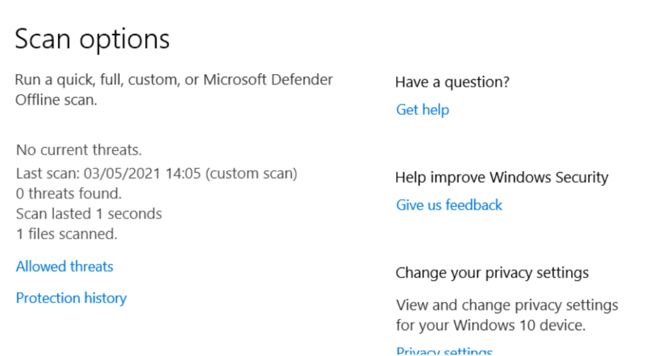Click the 1 files scanned text

67,235
